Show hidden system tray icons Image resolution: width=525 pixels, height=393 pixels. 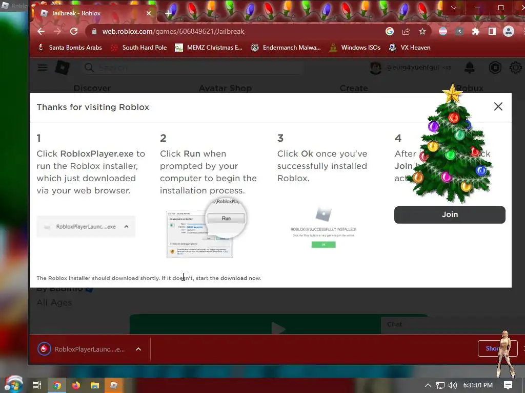[428, 385]
